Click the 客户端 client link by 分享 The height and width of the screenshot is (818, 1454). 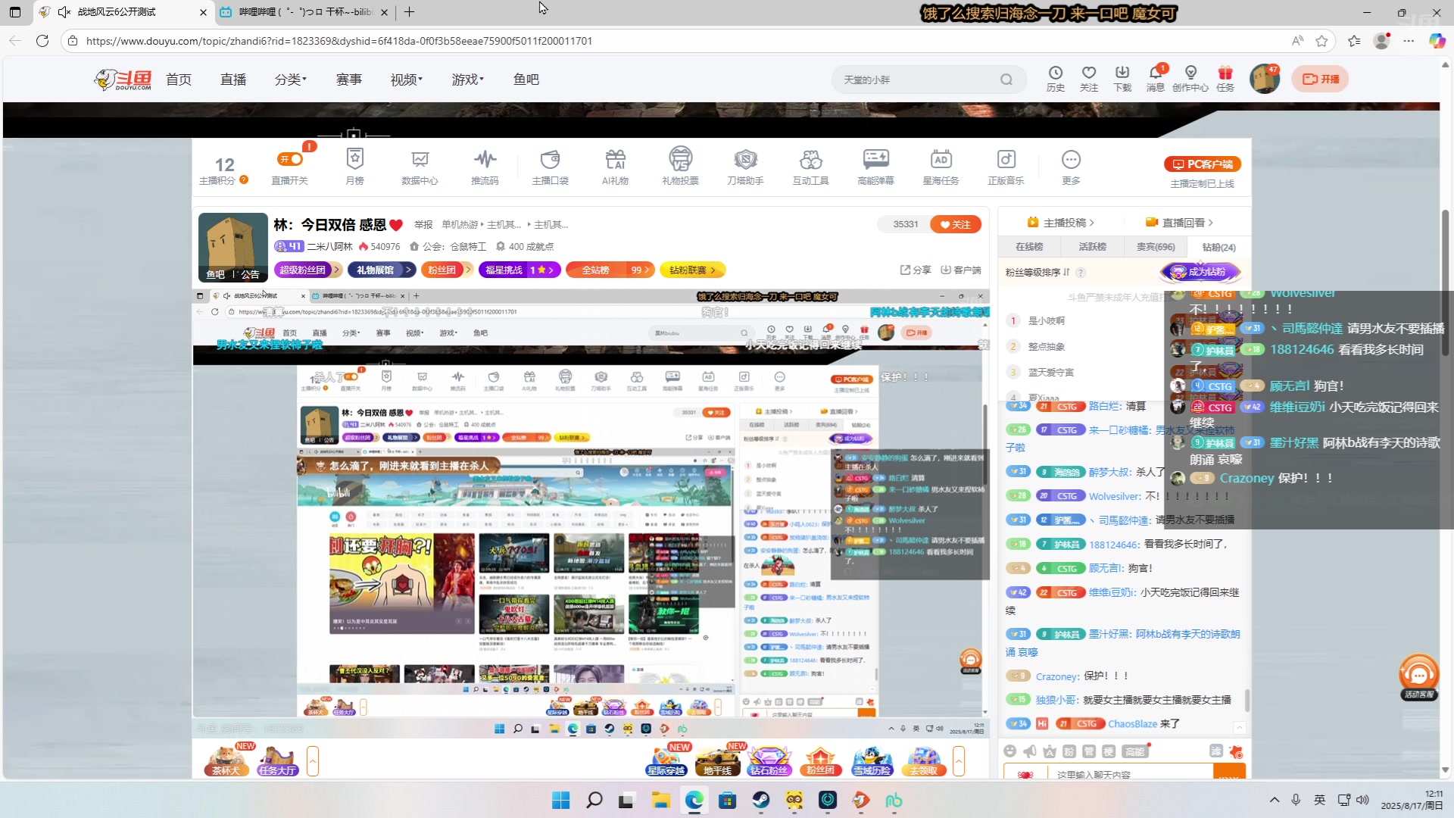[x=961, y=270]
